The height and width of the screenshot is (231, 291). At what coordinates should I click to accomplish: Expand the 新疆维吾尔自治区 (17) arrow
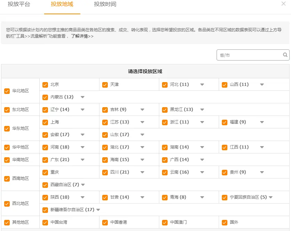[98, 210]
